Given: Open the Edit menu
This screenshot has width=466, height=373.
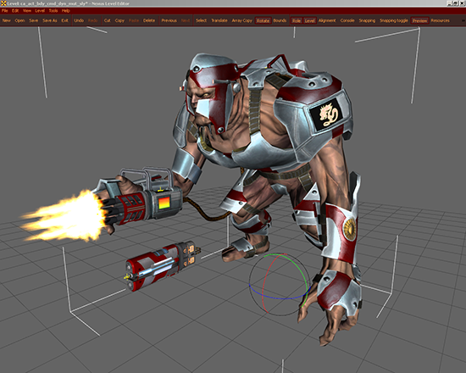Looking at the screenshot, I should pyautogui.click(x=15, y=11).
